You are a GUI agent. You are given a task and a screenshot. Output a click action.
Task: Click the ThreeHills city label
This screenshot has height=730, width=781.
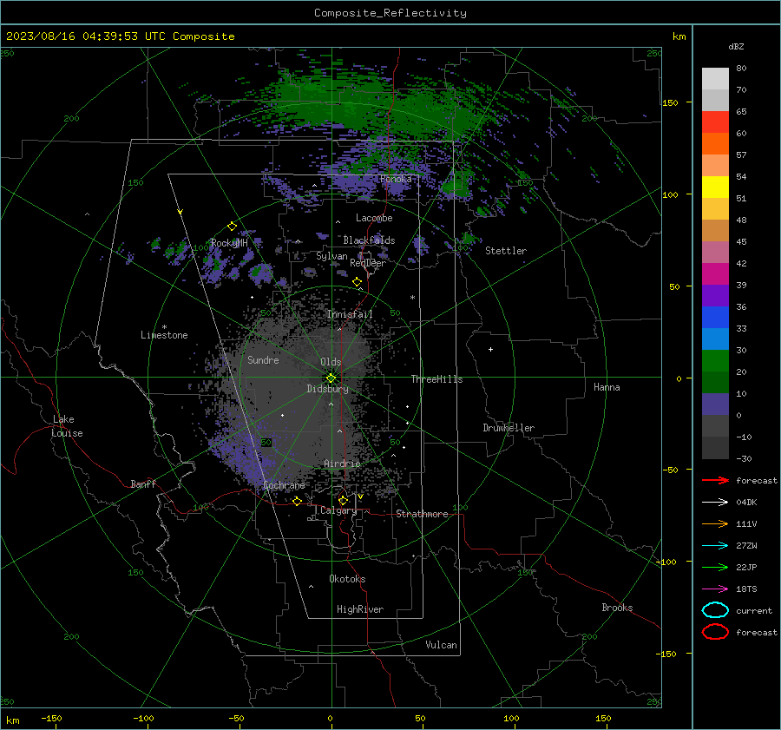coord(436,379)
